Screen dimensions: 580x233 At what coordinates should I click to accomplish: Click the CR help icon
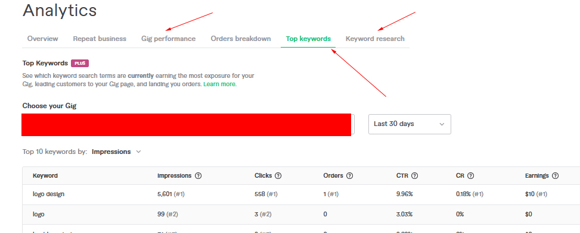pos(470,176)
